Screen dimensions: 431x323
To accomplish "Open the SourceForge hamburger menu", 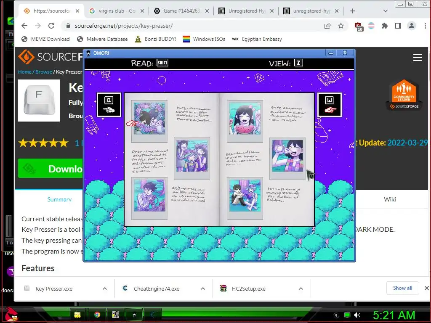I will (417, 58).
